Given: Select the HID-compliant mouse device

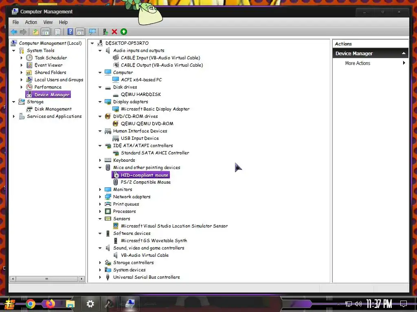Looking at the screenshot, I should point(145,175).
